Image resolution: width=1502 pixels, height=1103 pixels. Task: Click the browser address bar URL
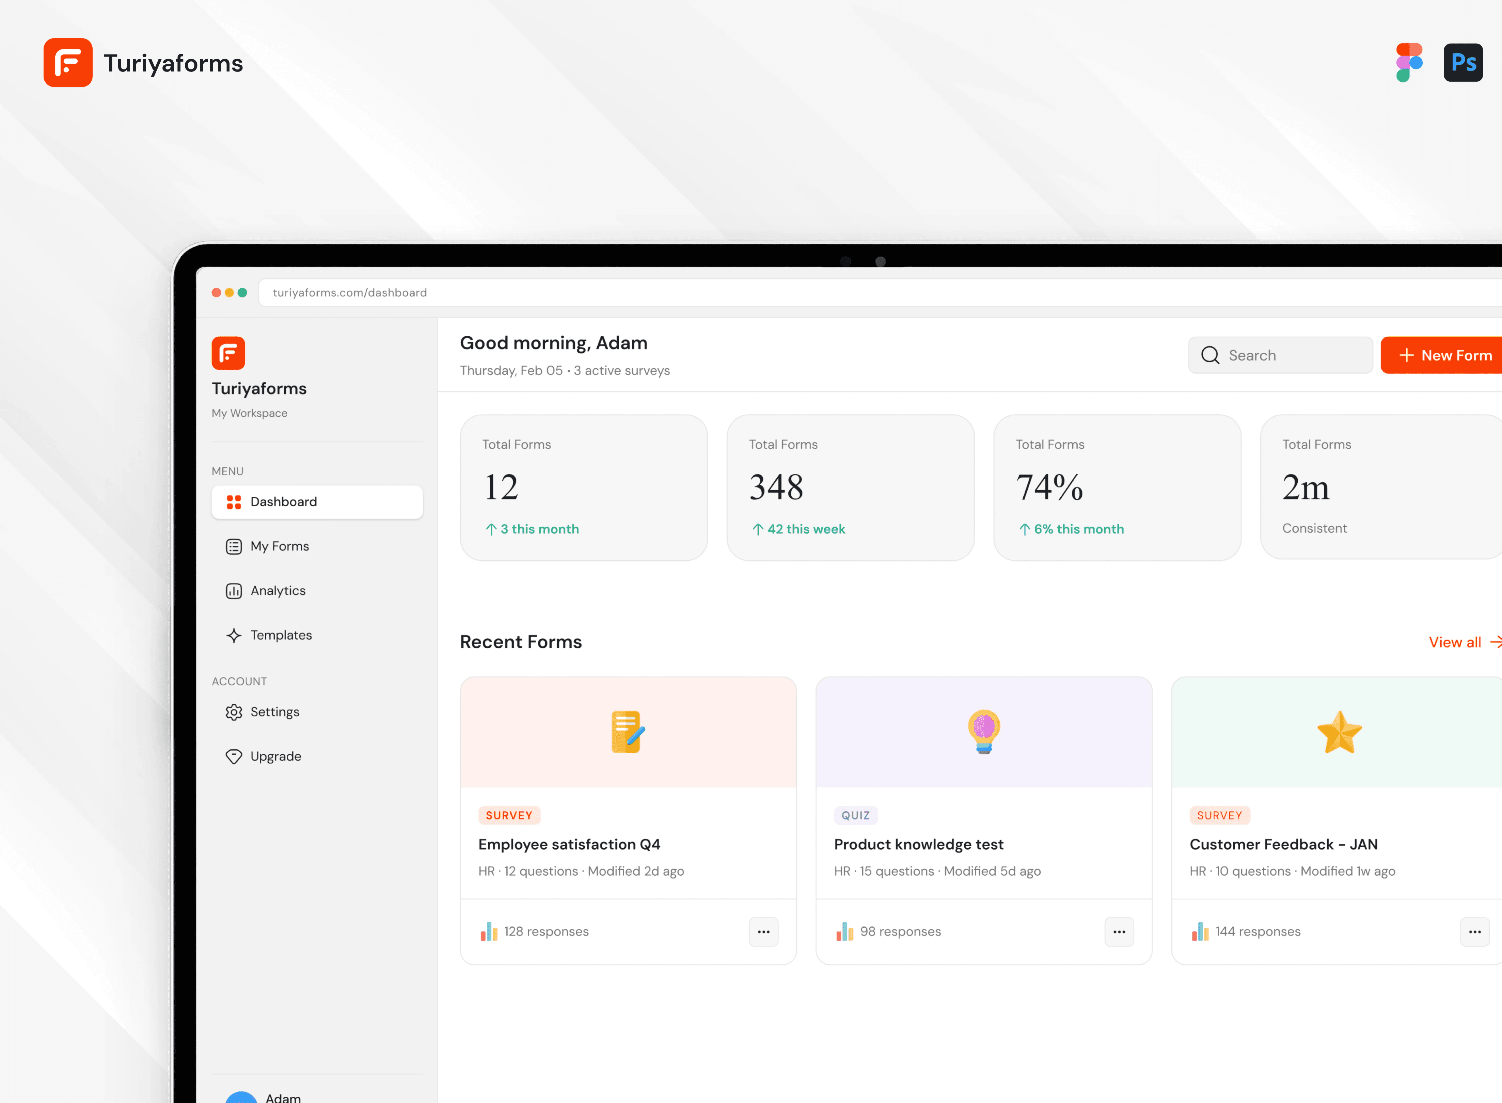[x=350, y=292]
